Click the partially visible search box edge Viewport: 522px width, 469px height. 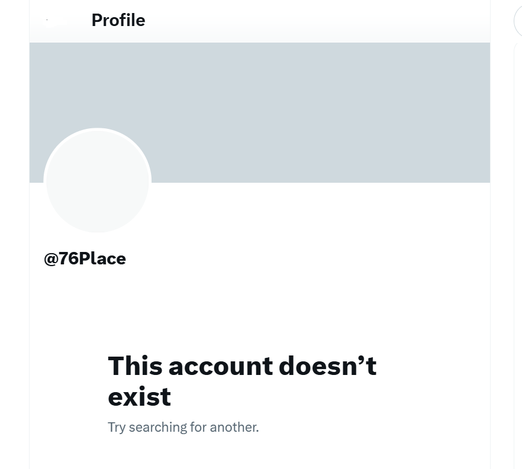518,22
